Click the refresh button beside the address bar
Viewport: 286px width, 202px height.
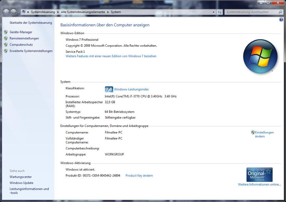pyautogui.click(x=220, y=12)
